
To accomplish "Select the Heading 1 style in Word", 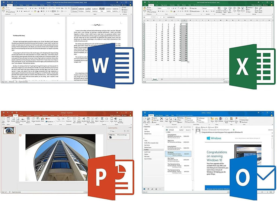I will point(88,9).
